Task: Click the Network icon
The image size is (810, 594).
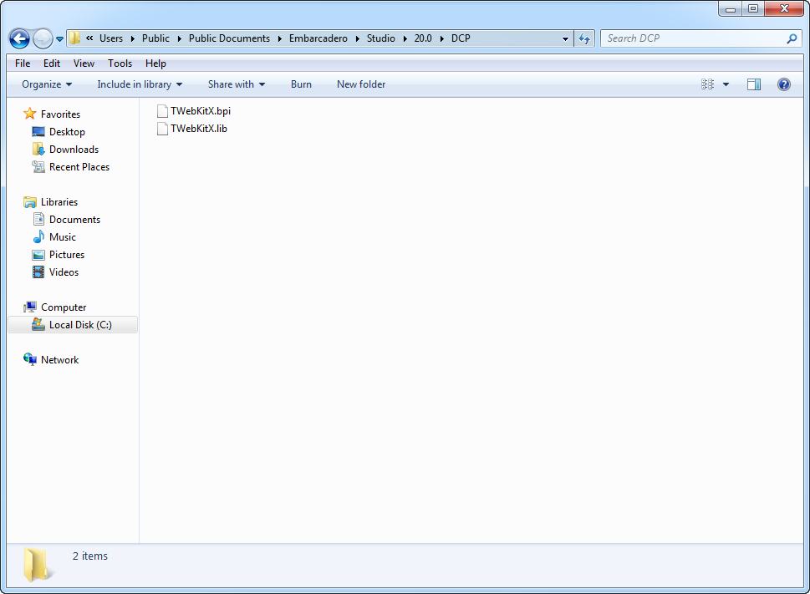Action: pyautogui.click(x=30, y=360)
